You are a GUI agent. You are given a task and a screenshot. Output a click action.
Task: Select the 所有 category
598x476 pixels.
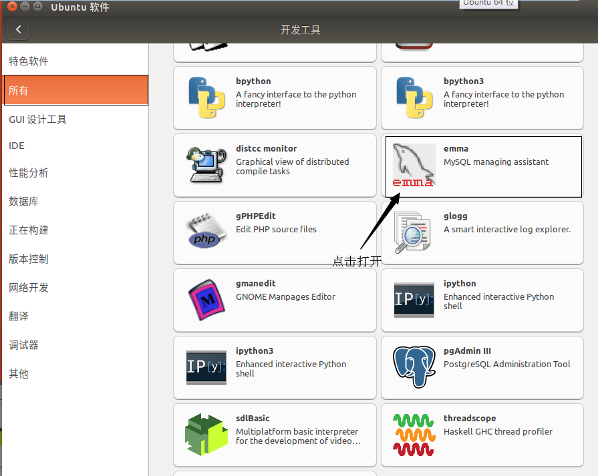tap(76, 90)
